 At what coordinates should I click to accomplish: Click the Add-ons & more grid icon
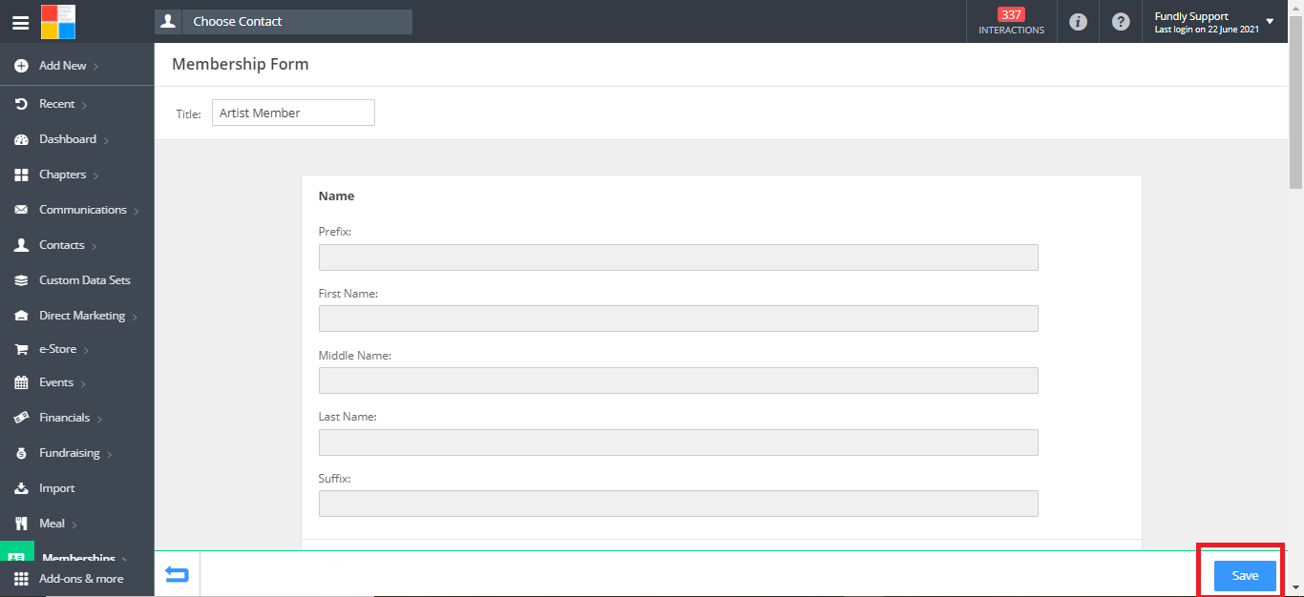coord(21,579)
